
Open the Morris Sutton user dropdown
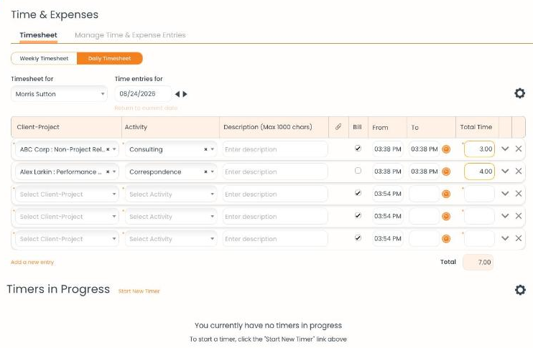[59, 94]
